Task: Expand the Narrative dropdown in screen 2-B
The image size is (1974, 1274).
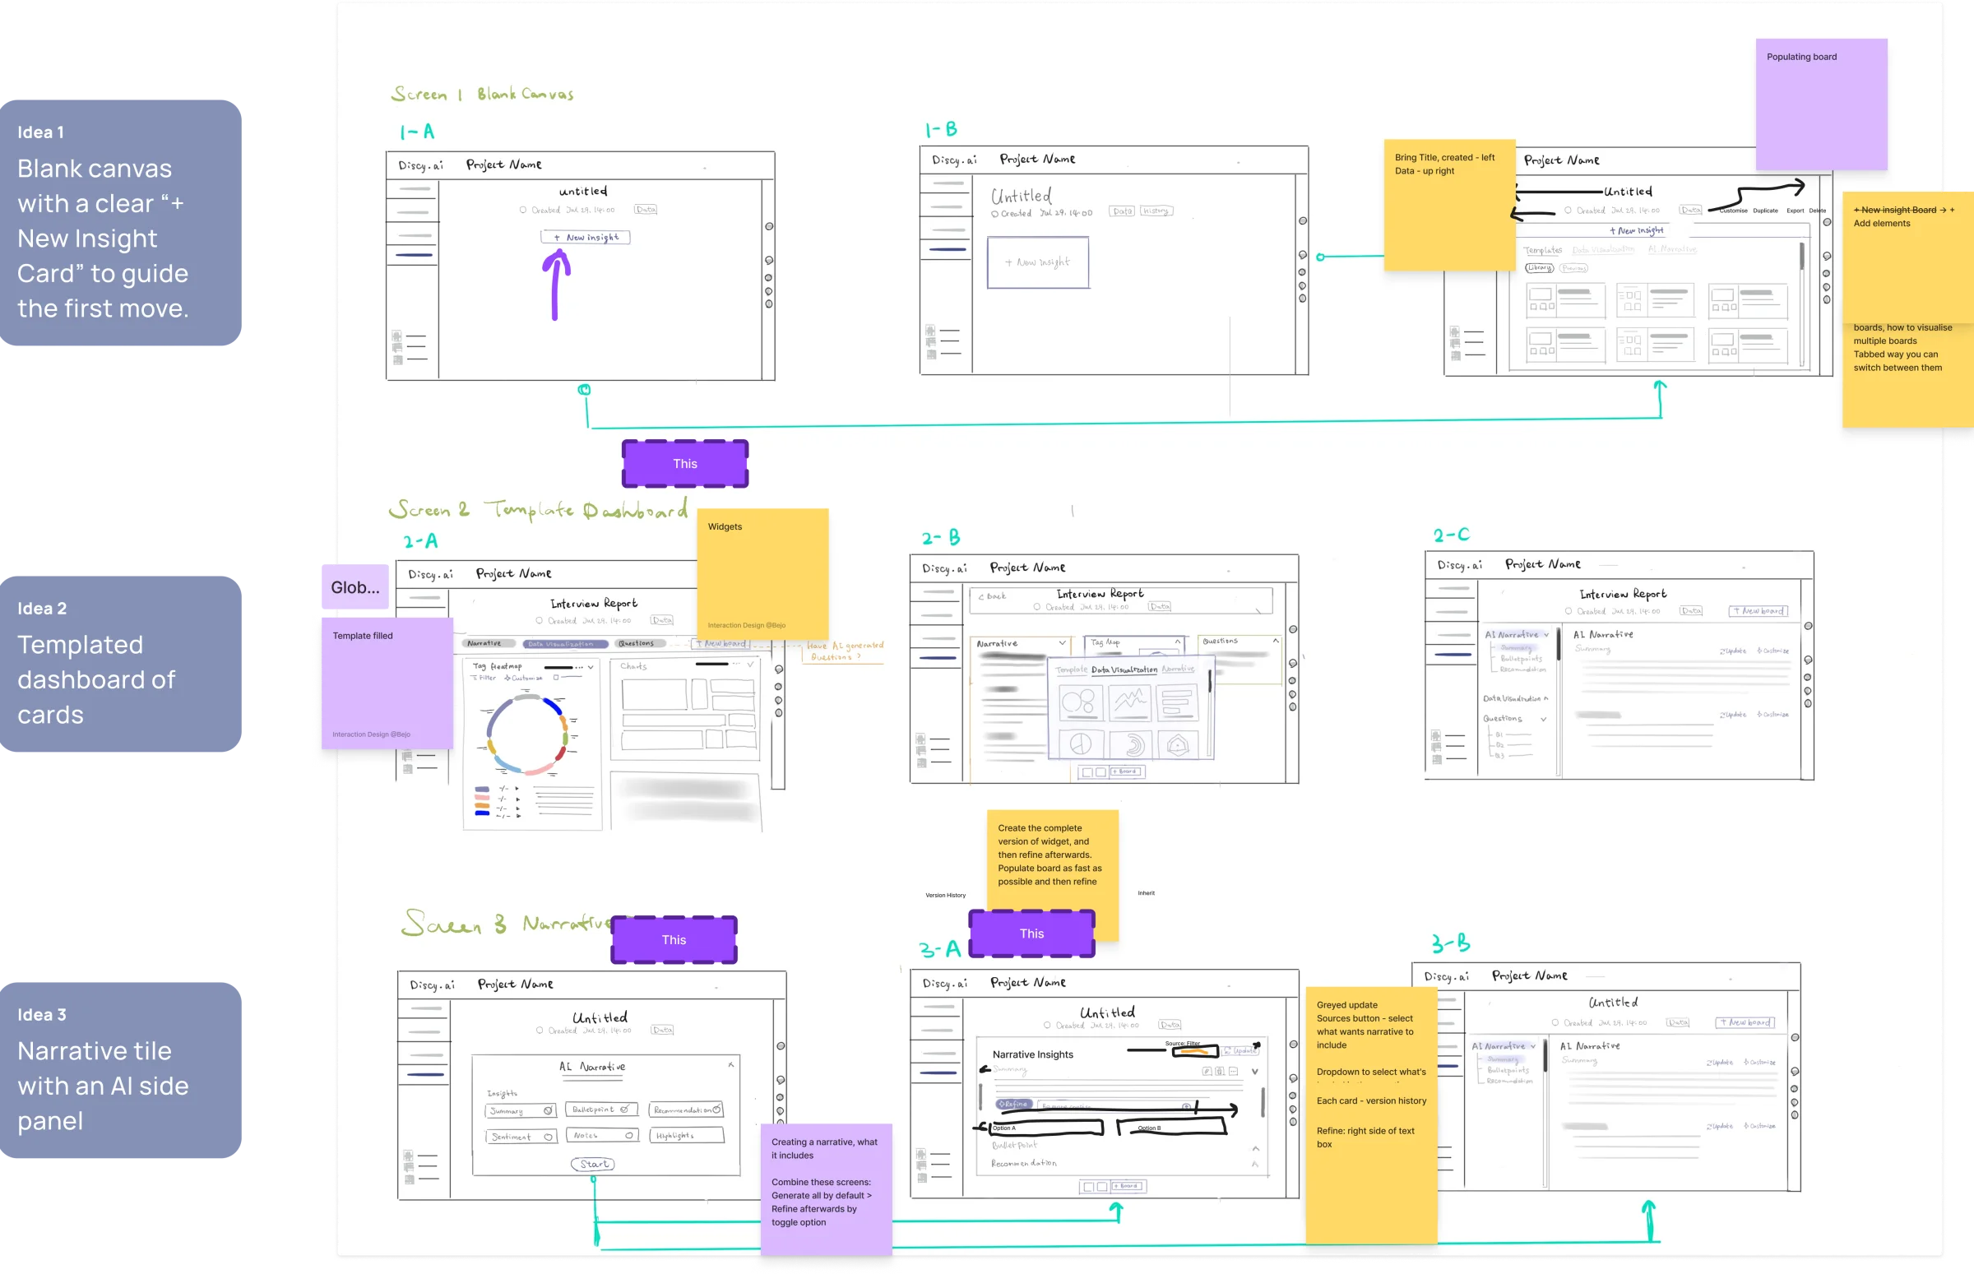Action: 1062,643
